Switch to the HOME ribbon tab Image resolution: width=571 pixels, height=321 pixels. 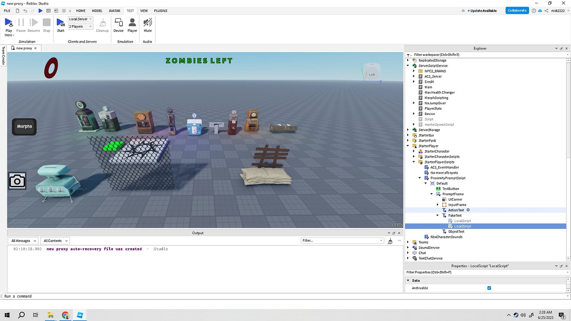coord(81,10)
